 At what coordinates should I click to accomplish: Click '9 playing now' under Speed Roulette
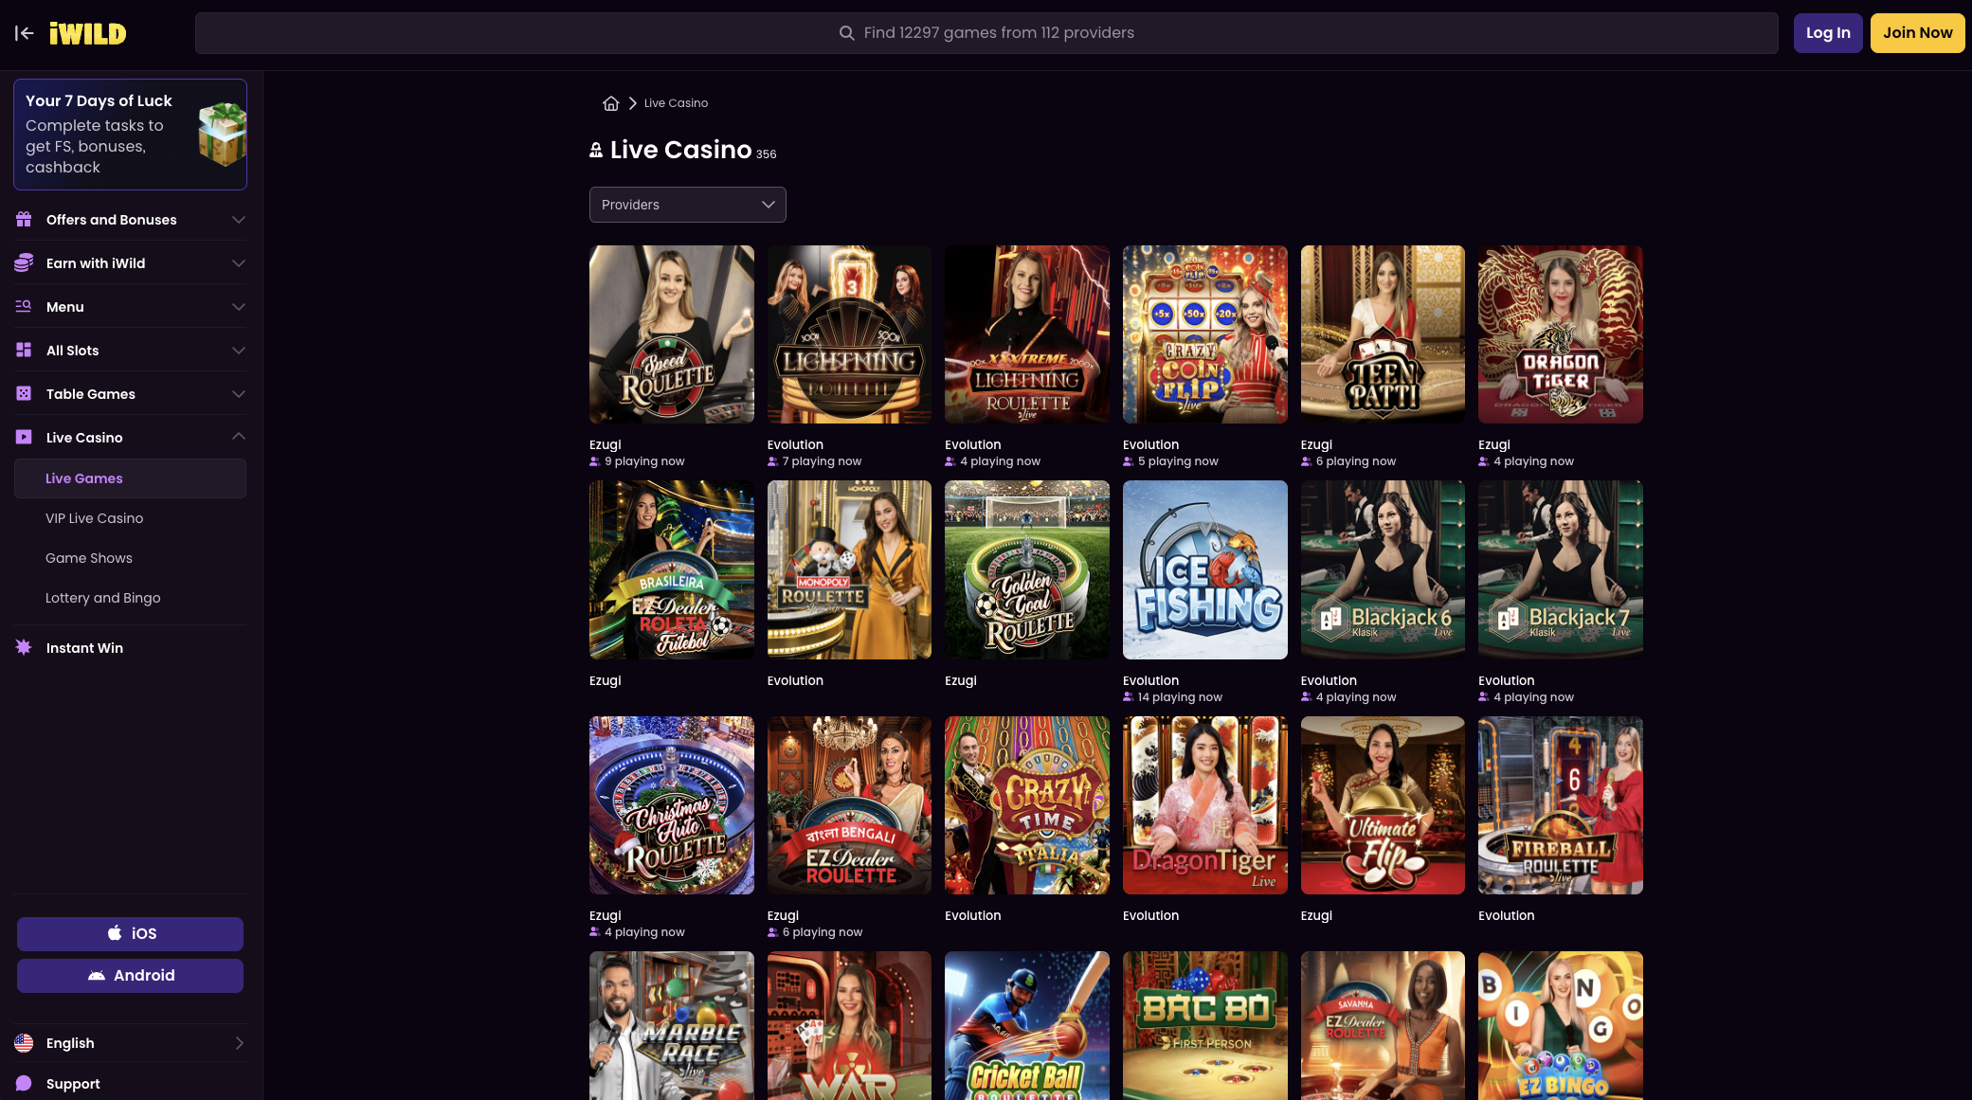(644, 461)
